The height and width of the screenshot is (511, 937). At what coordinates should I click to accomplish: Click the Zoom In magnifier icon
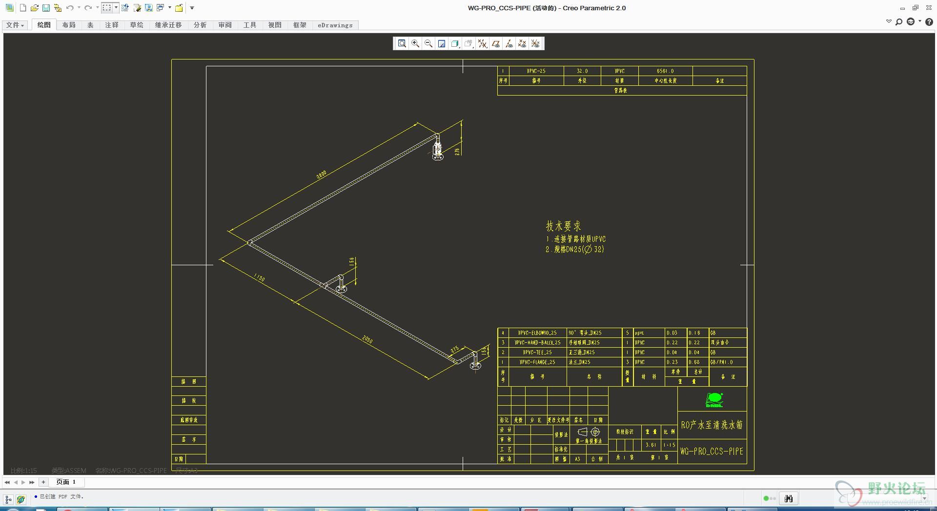coord(415,43)
